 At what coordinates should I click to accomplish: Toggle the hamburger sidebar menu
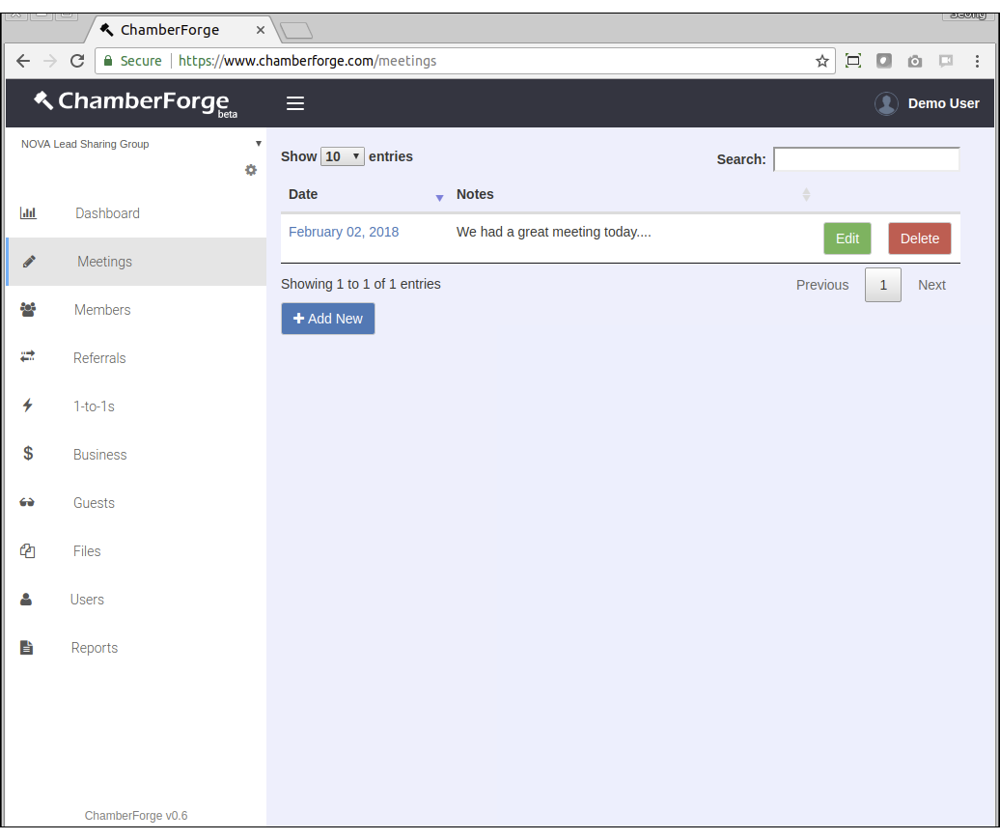click(x=295, y=103)
